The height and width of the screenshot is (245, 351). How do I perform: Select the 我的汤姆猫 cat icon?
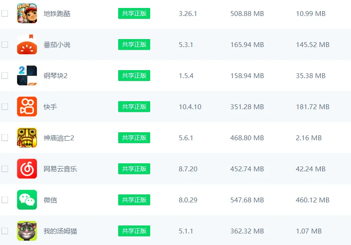tap(27, 231)
